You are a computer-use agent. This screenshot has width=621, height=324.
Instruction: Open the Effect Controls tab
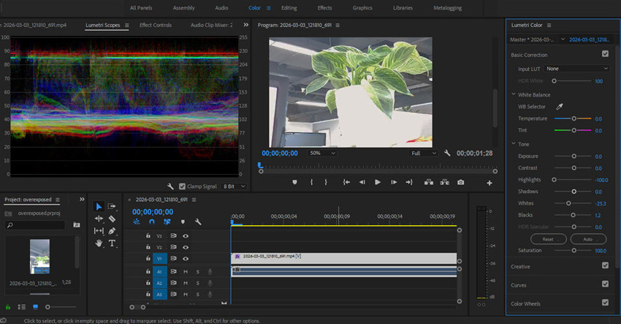(156, 25)
